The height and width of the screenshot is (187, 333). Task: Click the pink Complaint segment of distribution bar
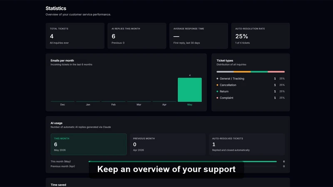point(276,71)
